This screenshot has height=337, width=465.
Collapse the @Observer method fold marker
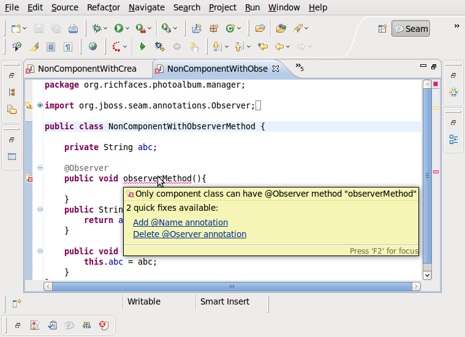(40, 168)
